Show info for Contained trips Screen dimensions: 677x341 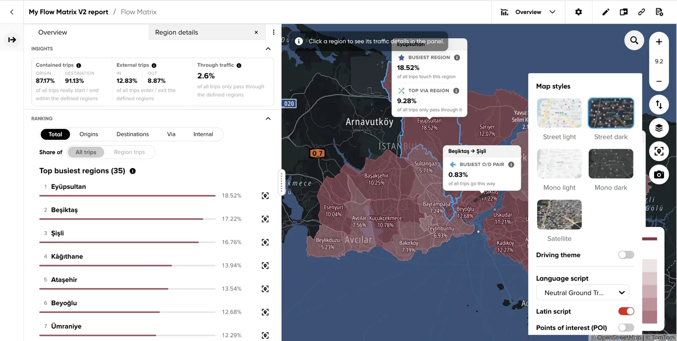79,65
